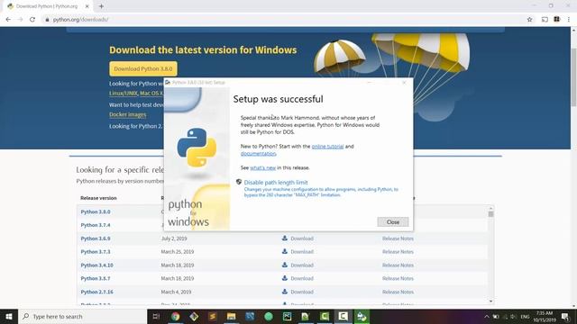The height and width of the screenshot is (324, 577).
Task: Open the Python 3.8.0 release link
Action: pos(96,212)
